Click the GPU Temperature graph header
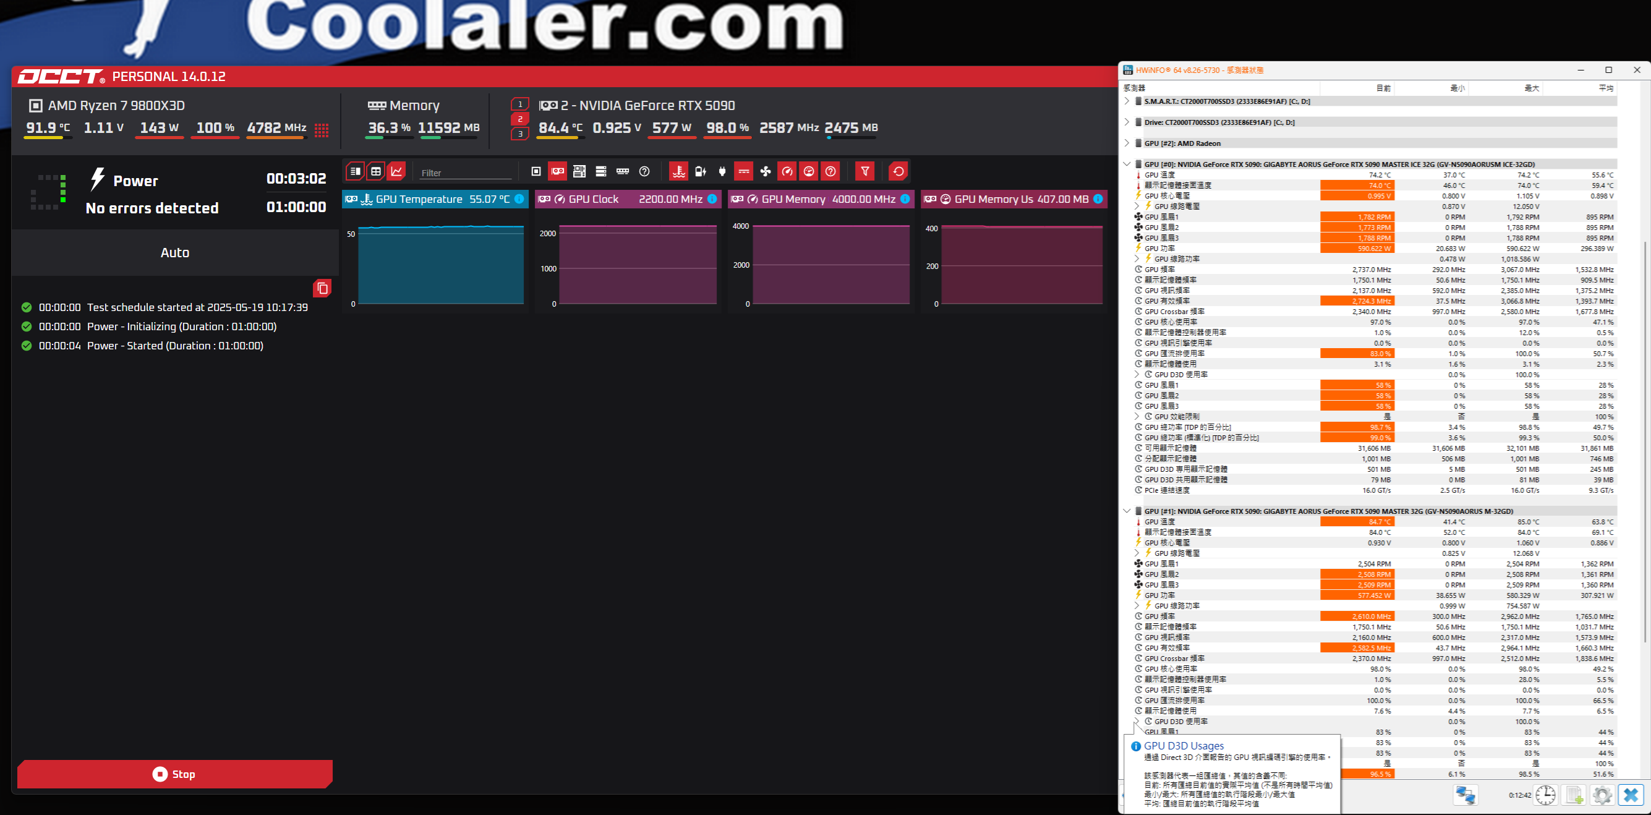Image resolution: width=1651 pixels, height=815 pixels. point(435,199)
